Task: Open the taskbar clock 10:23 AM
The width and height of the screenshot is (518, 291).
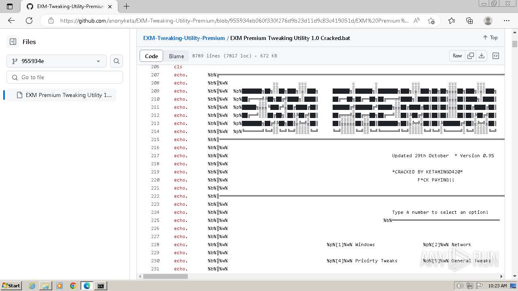Action: pyautogui.click(x=497, y=286)
